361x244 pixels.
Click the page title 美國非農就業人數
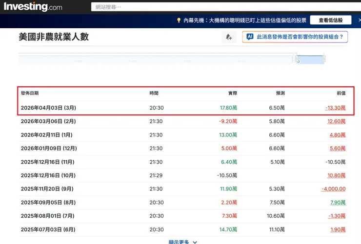[54, 37]
